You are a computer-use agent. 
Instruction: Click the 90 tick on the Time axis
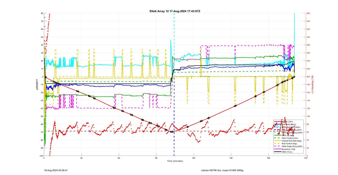(x=156, y=158)
